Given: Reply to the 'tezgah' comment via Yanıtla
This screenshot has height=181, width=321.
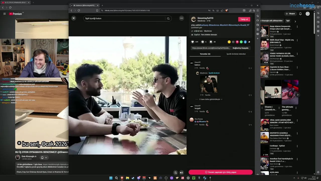Looking at the screenshot, I should coord(202,111).
